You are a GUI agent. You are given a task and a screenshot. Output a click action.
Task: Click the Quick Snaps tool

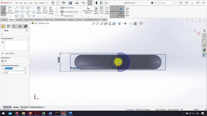tap(102, 10)
